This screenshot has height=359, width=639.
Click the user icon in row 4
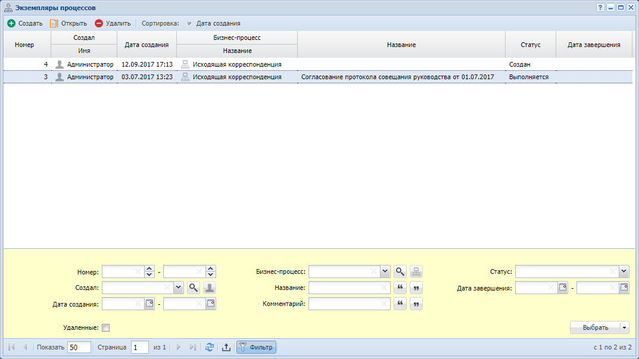point(60,64)
